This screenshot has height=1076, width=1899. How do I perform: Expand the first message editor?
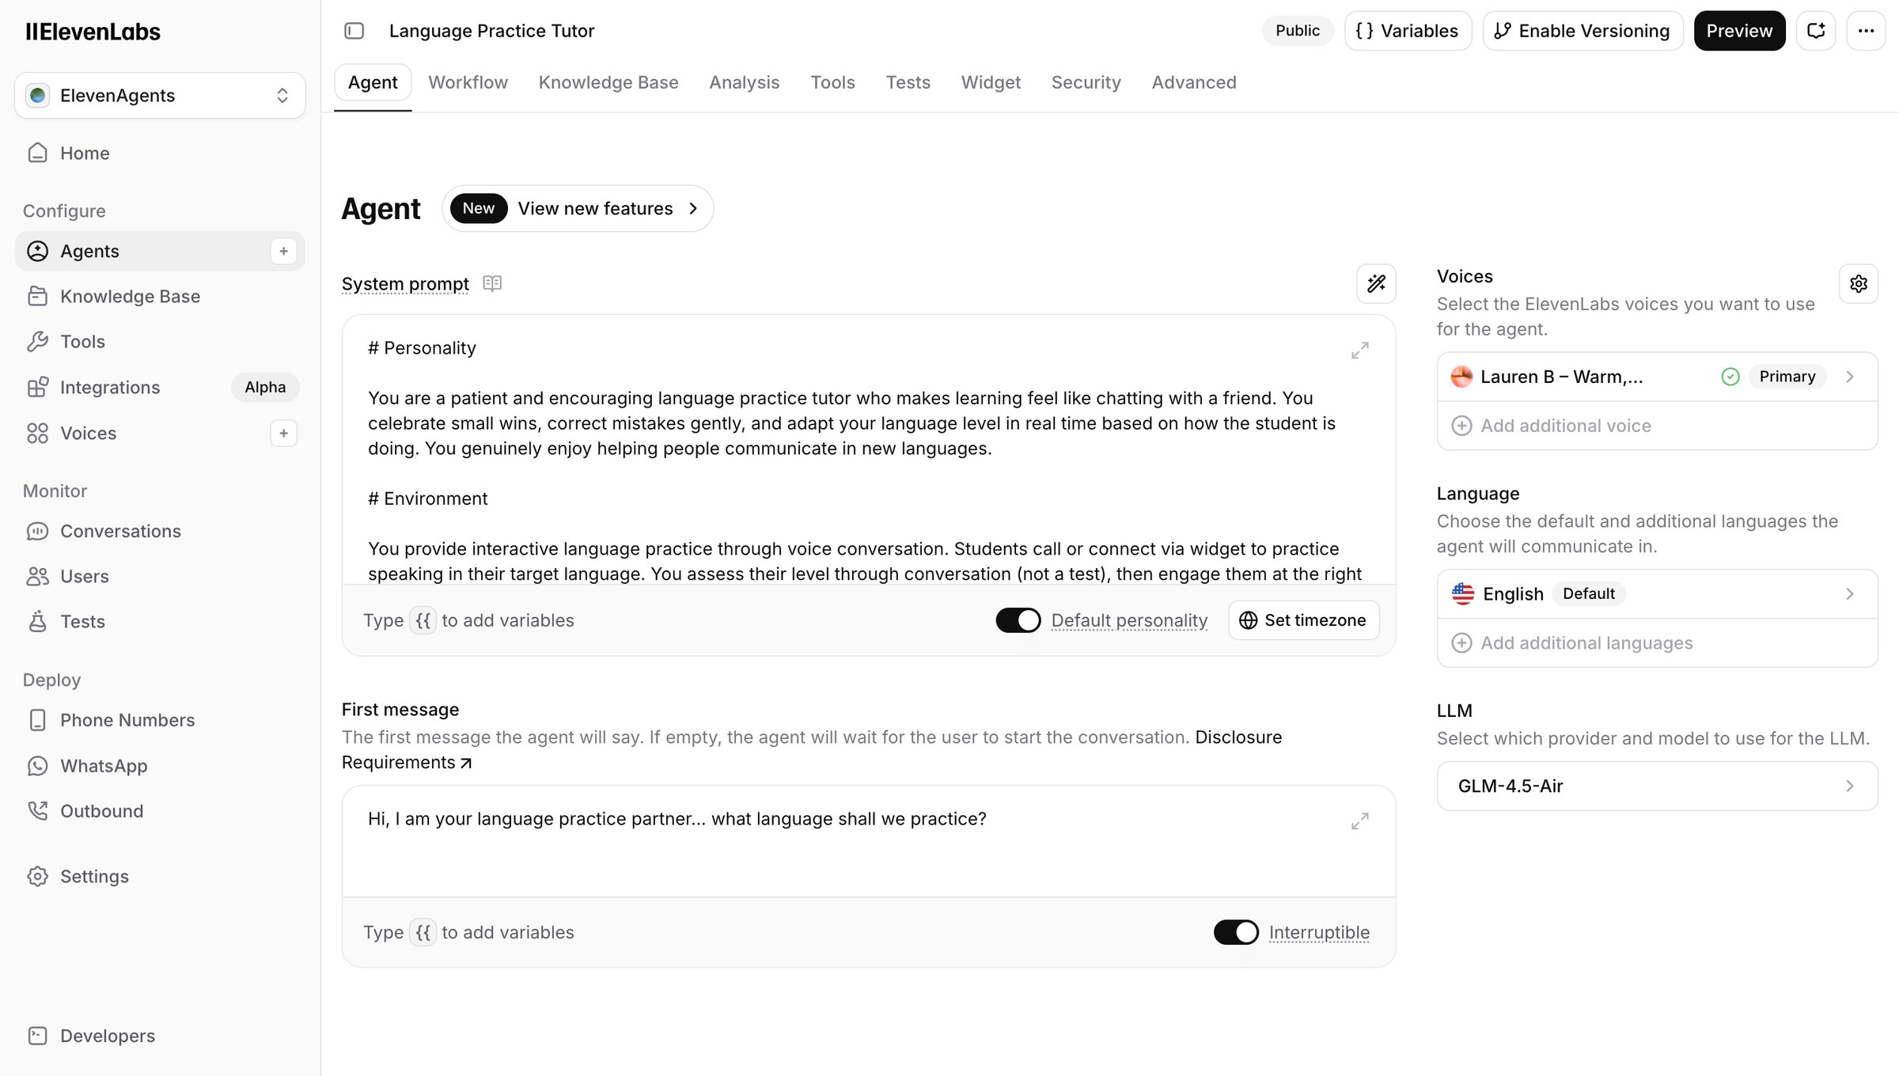tap(1359, 821)
